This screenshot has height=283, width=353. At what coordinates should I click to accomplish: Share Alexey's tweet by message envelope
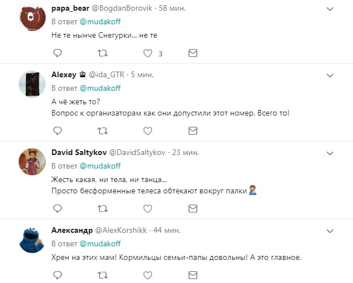tap(192, 131)
